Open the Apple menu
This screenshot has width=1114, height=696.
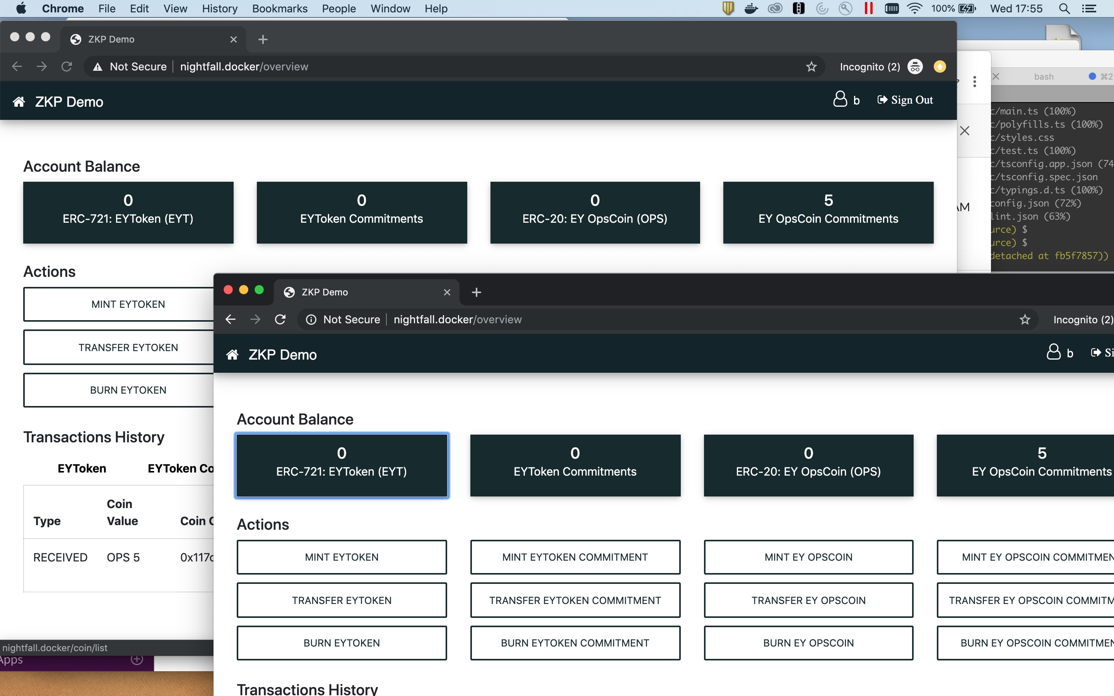click(x=21, y=8)
